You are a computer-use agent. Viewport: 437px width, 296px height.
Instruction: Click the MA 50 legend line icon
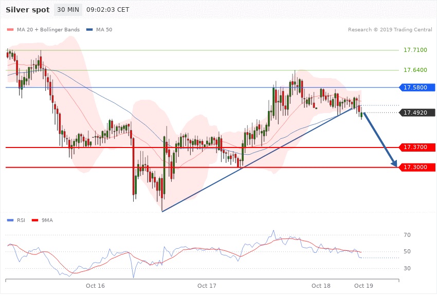point(89,29)
